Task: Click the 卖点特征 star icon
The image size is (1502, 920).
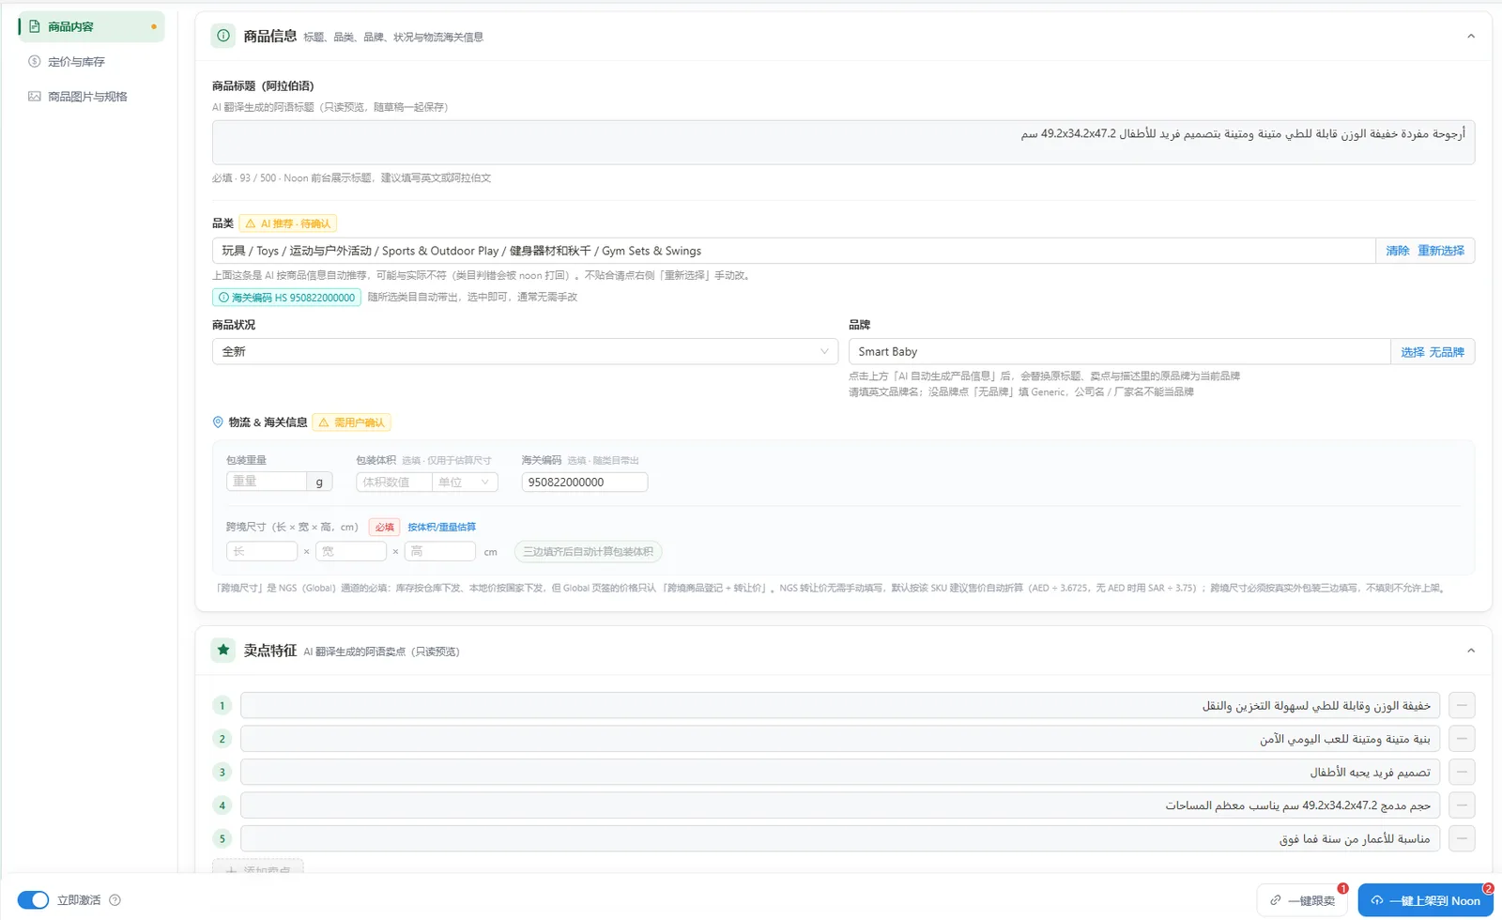Action: click(223, 650)
